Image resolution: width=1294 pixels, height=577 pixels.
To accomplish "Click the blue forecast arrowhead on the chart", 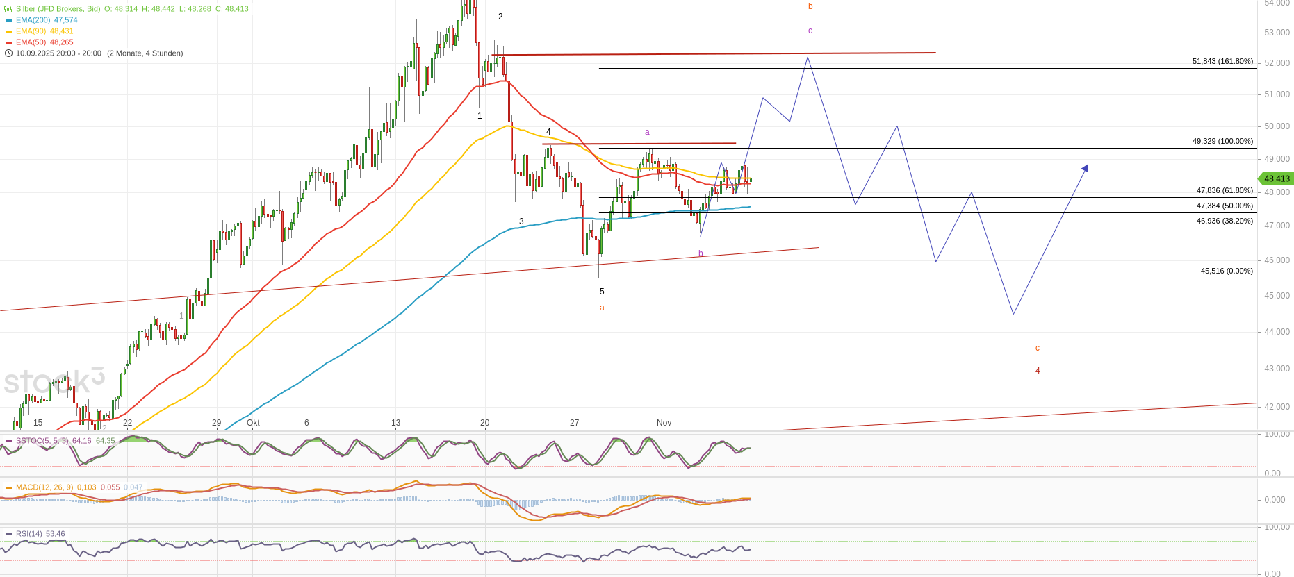I will point(1085,168).
